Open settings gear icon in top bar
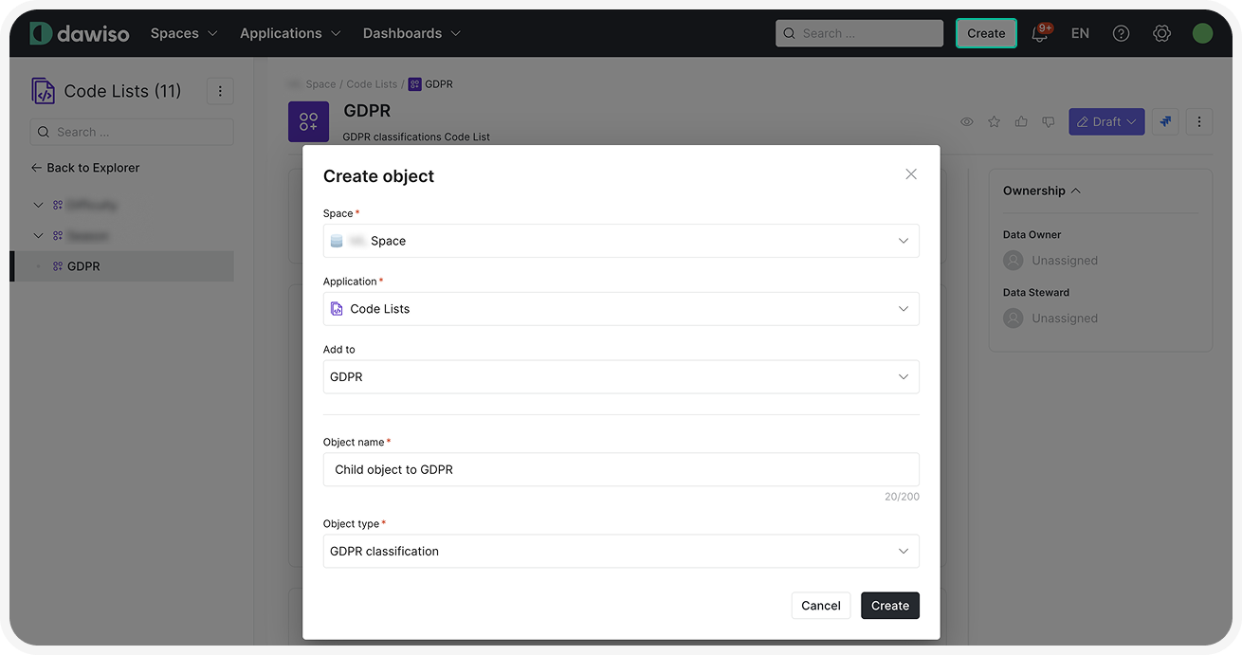This screenshot has height=655, width=1242. [x=1161, y=33]
